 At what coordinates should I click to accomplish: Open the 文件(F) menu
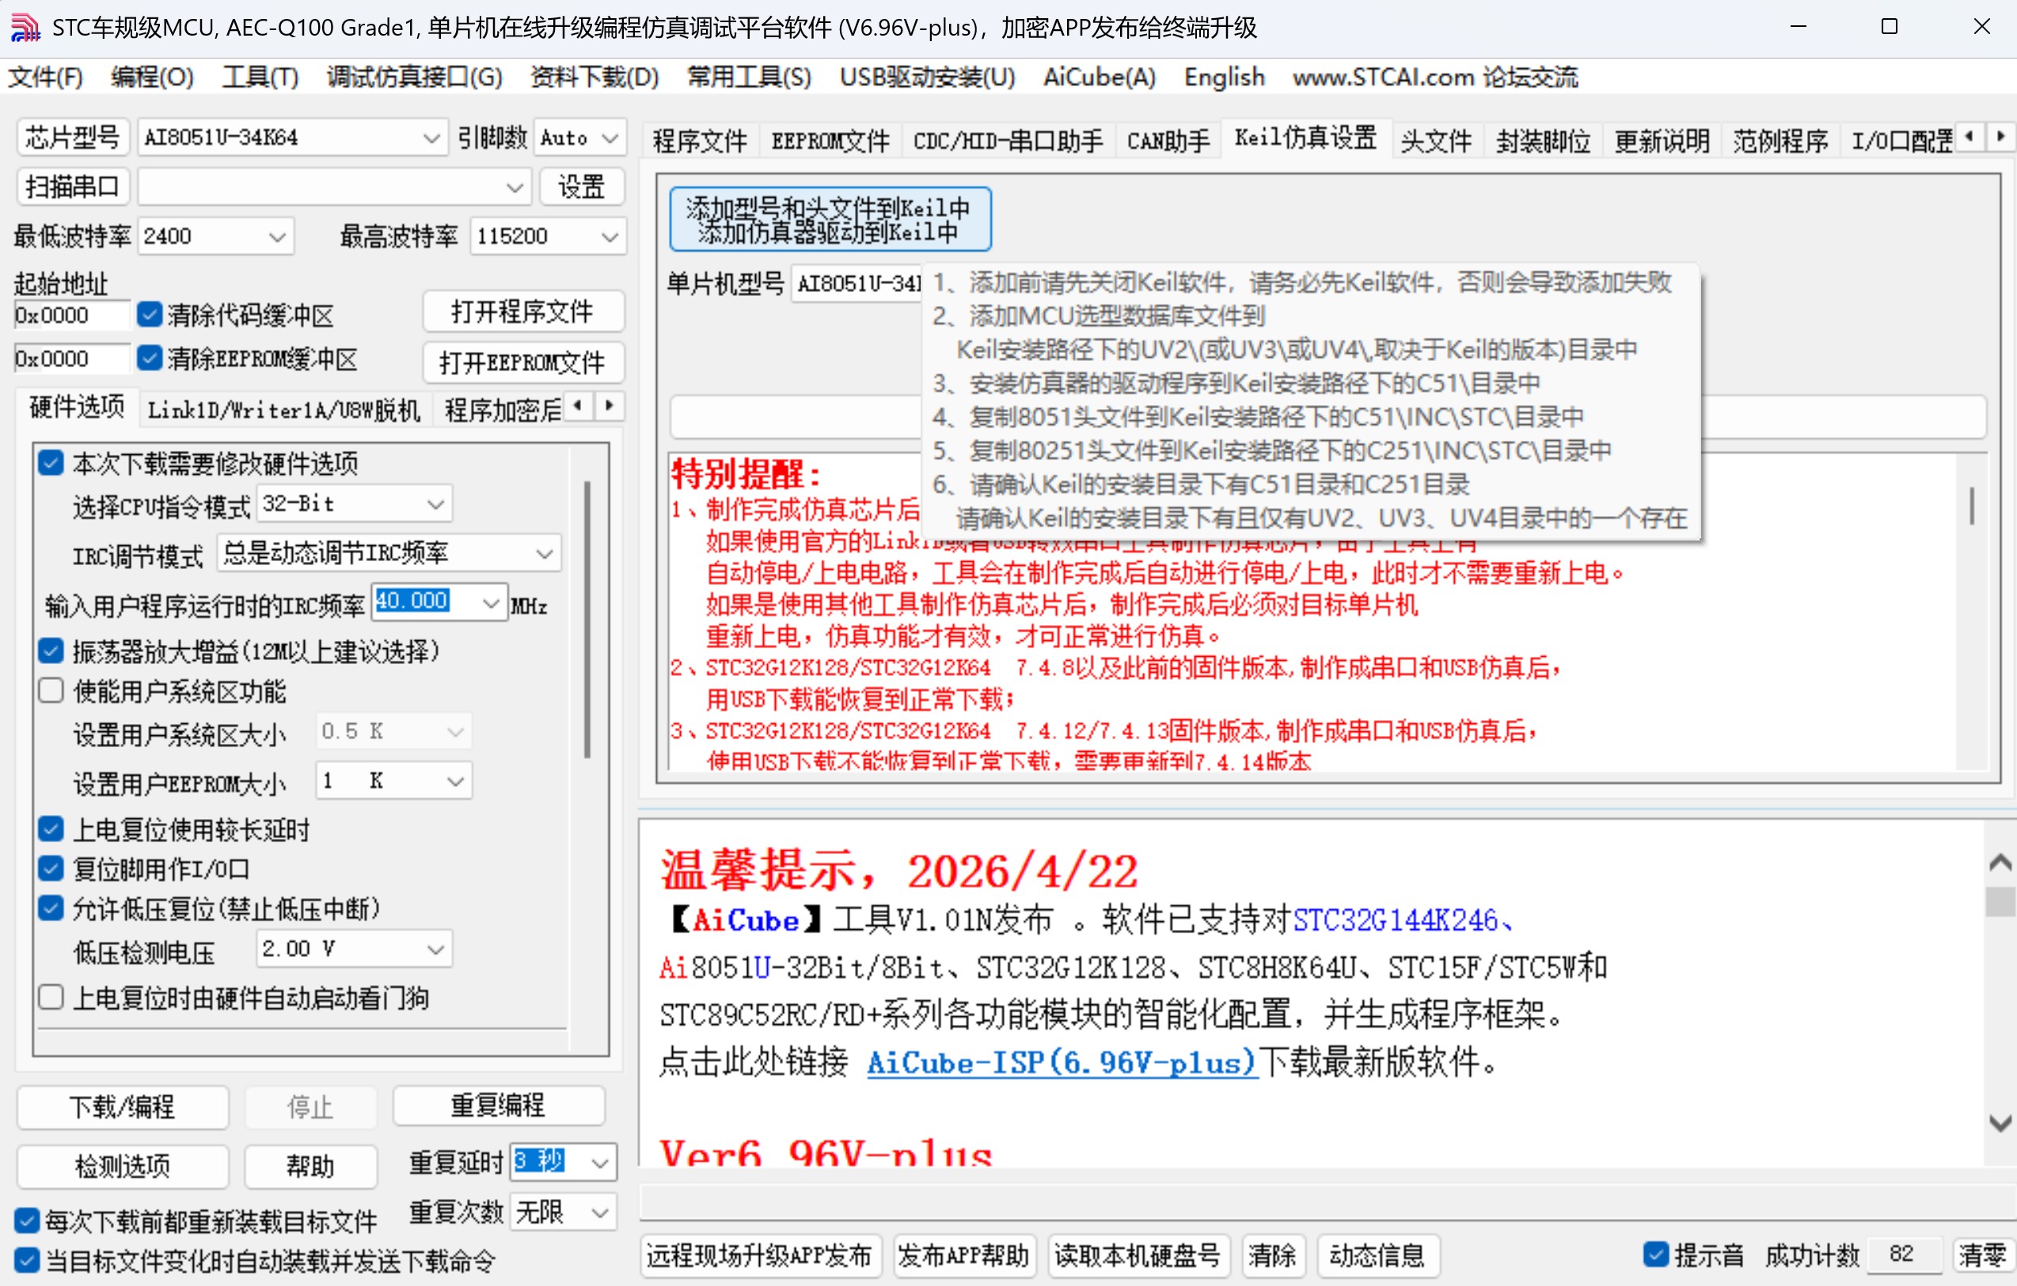point(45,77)
